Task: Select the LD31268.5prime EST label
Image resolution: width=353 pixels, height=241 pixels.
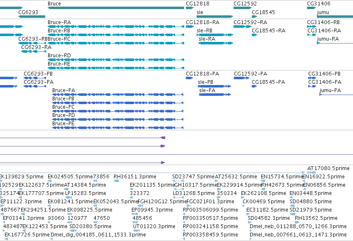Action: [x=194, y=193]
